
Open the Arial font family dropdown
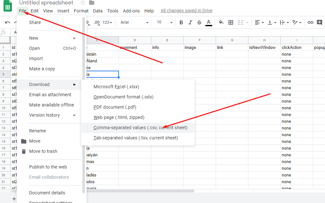point(135,22)
